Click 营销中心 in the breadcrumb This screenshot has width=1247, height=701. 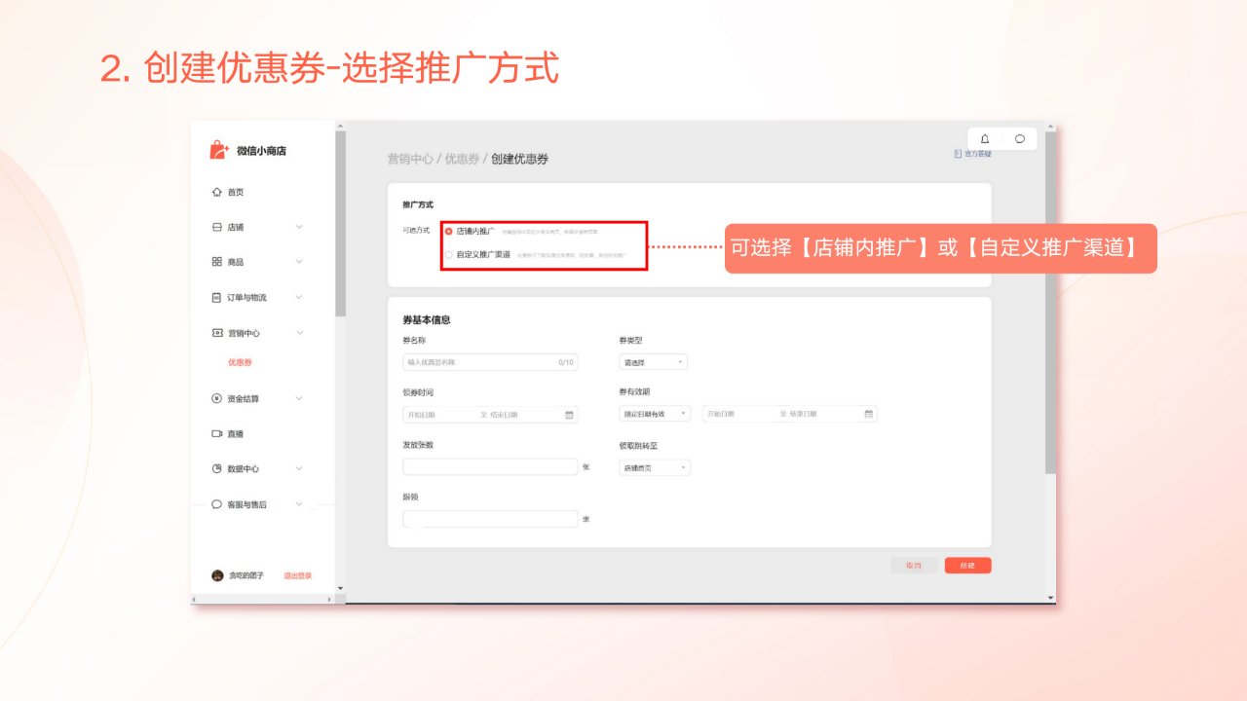410,159
